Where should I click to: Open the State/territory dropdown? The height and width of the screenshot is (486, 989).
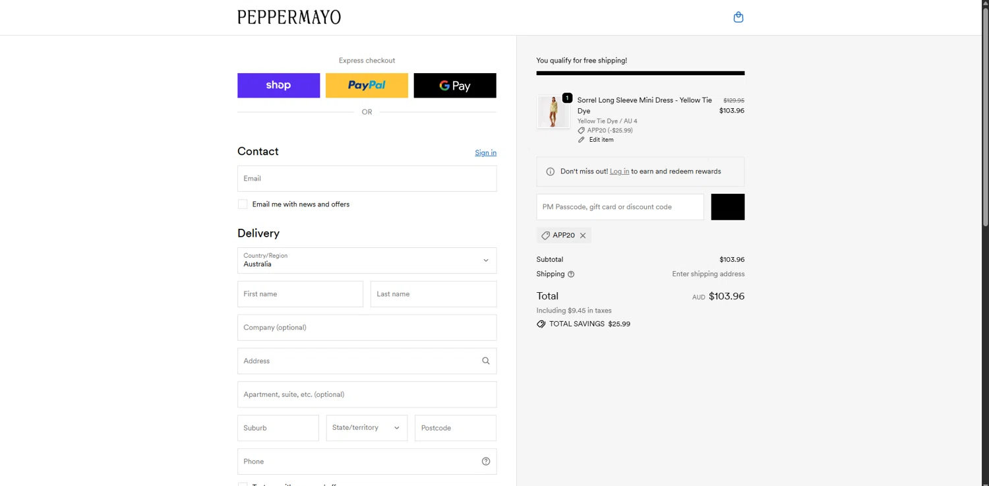367,428
